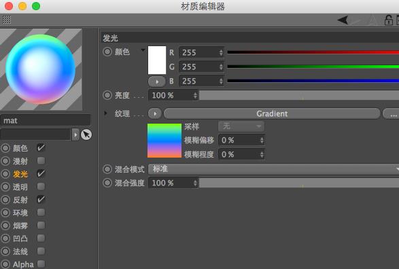
Task: Click the 亮度 percent stepper arrows
Action: tap(195, 95)
